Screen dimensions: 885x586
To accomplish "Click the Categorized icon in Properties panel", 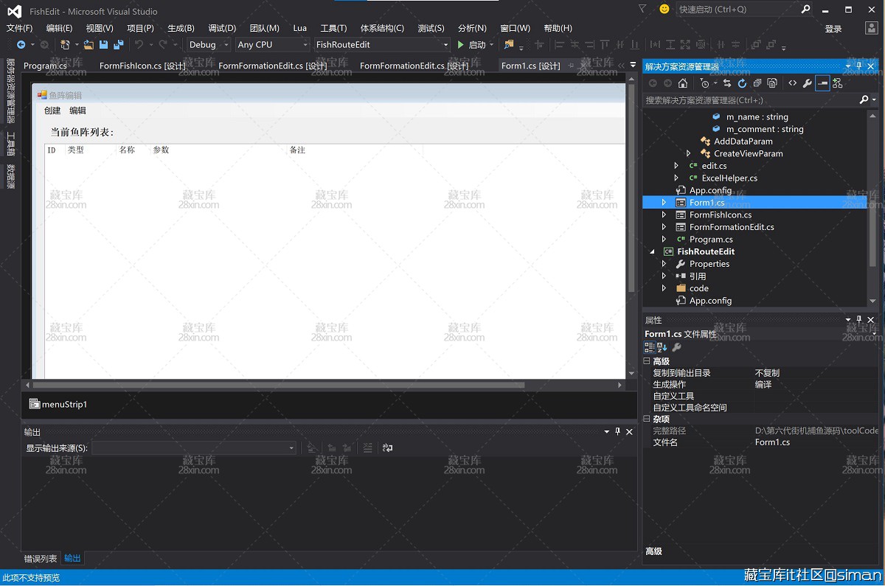I will 650,347.
